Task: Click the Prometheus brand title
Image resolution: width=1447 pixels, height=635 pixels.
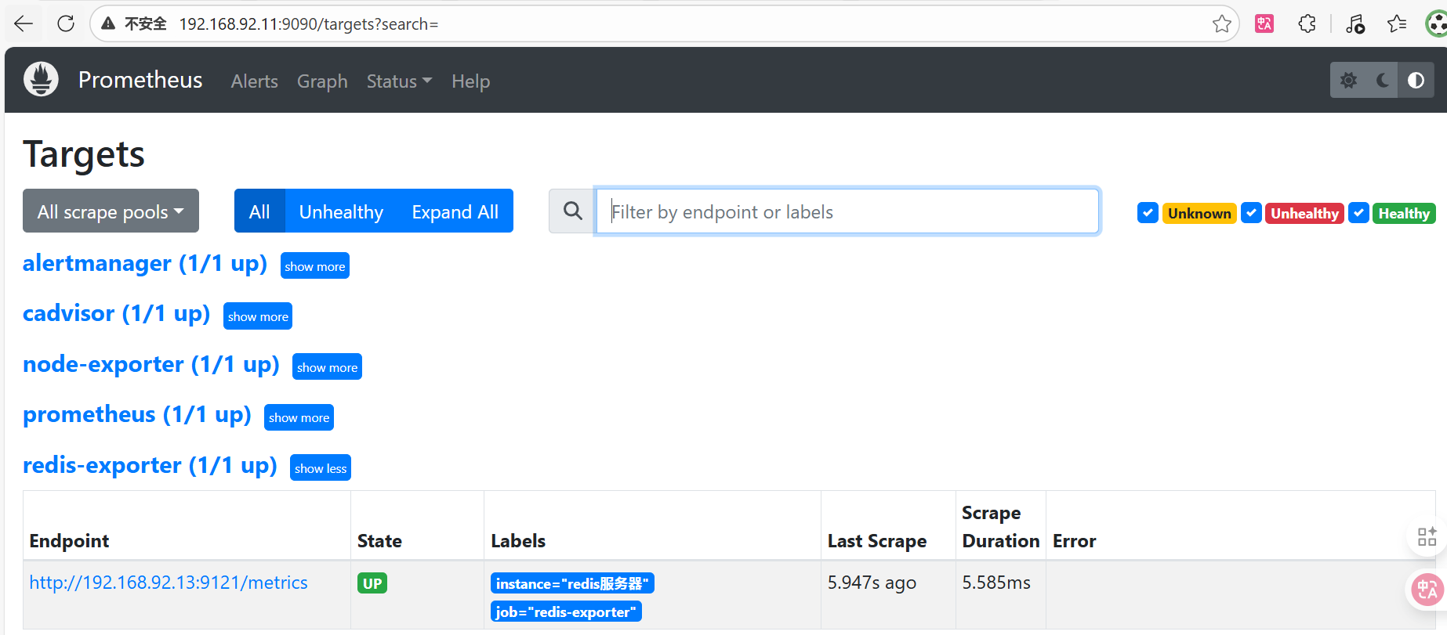Action: click(140, 79)
